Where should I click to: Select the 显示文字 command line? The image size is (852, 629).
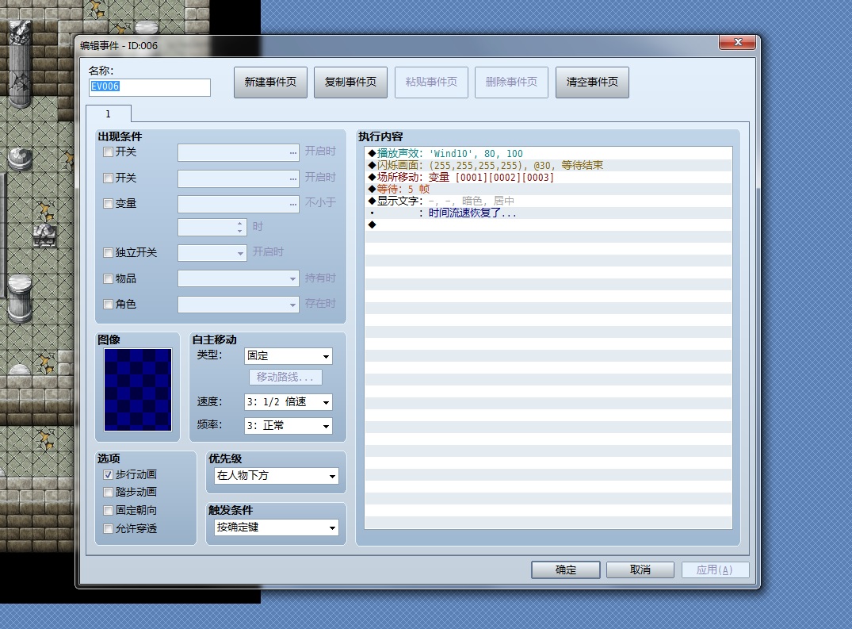[x=548, y=201]
